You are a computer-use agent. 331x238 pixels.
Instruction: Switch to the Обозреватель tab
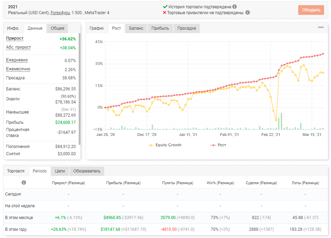(87, 171)
